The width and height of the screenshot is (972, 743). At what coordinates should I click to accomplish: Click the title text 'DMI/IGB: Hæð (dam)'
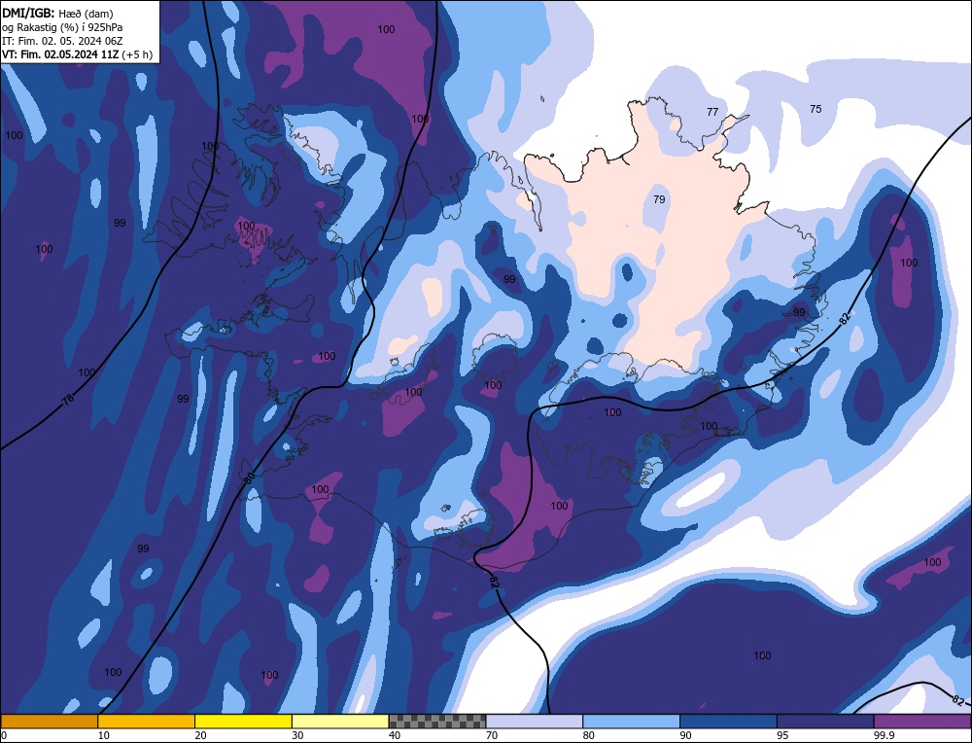pos(57,13)
